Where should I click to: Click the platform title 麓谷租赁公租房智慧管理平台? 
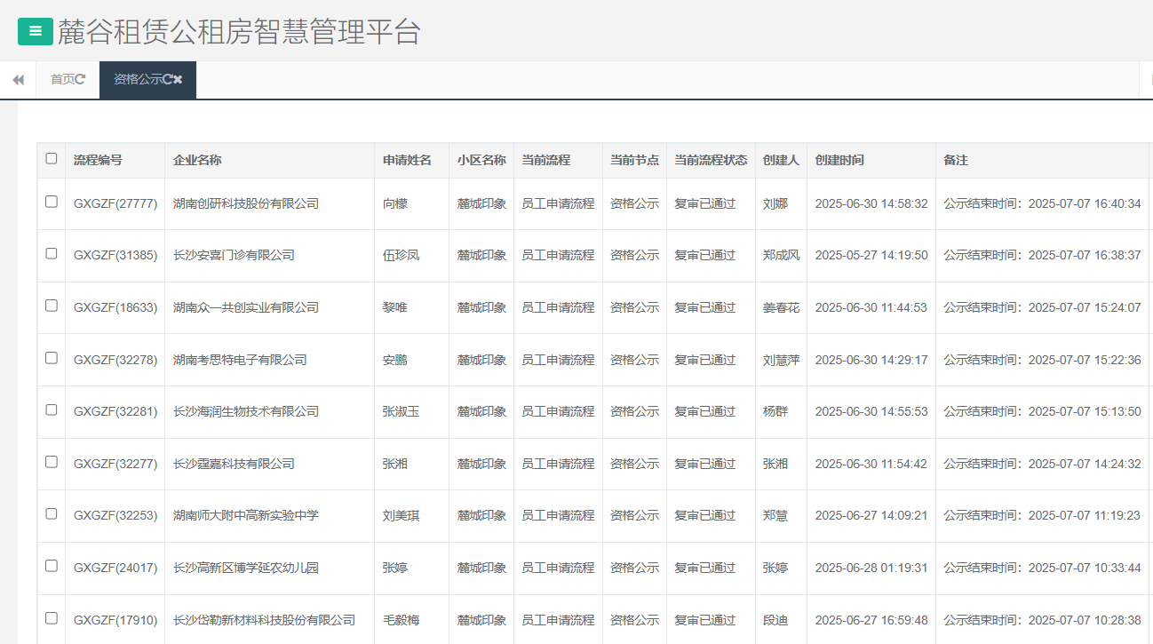point(242,31)
